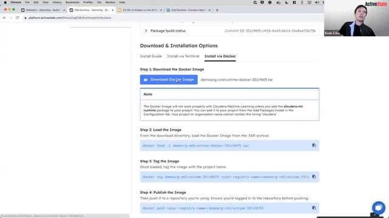Image resolution: width=389 pixels, height=218 pixels.
Task: Click the Step 3 Tag the Image heading
Action: (x=159, y=161)
